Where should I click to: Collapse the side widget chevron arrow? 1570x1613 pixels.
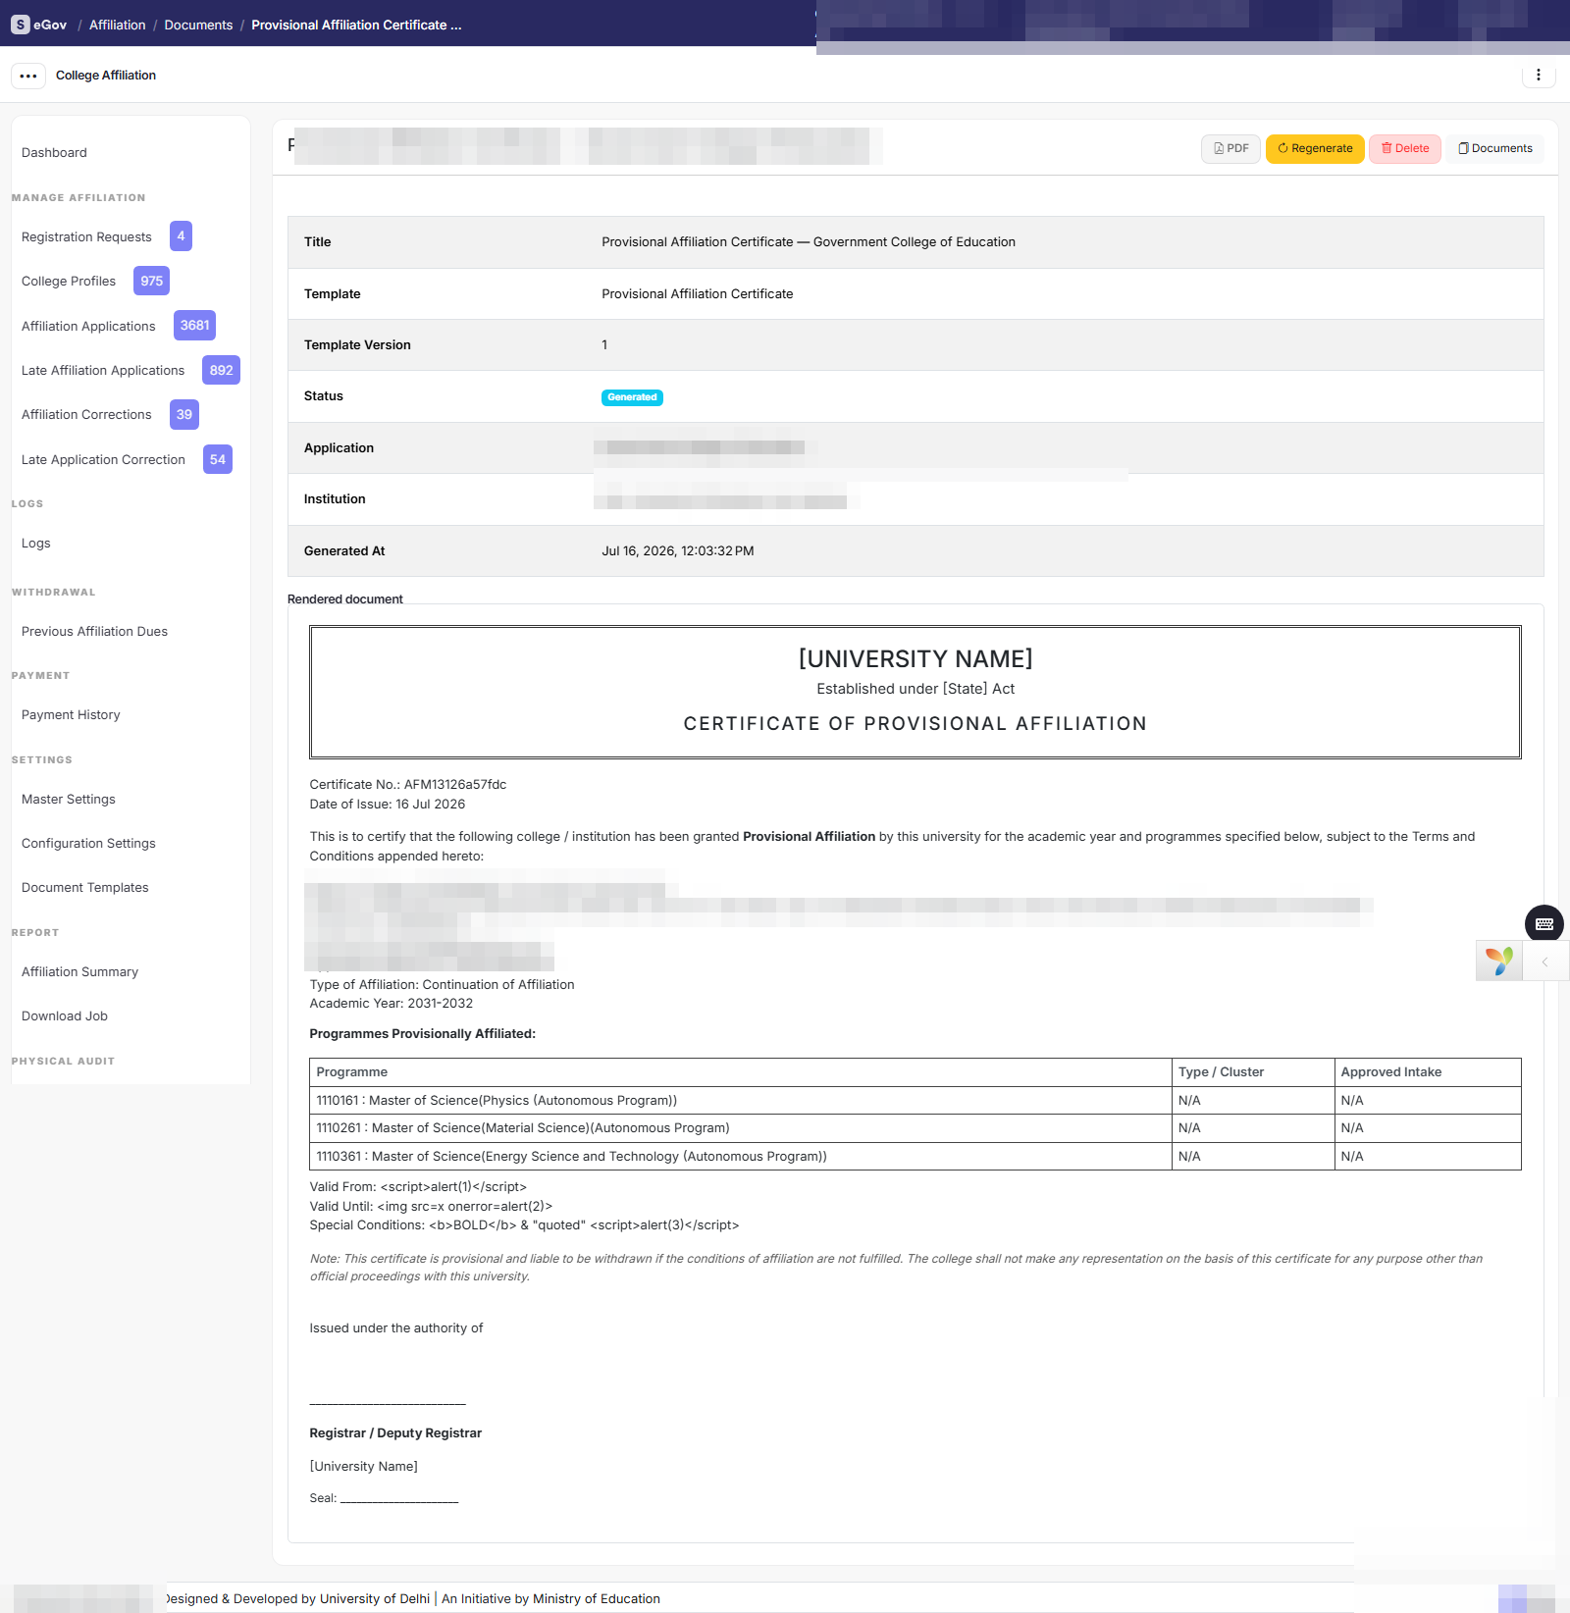[x=1544, y=962]
